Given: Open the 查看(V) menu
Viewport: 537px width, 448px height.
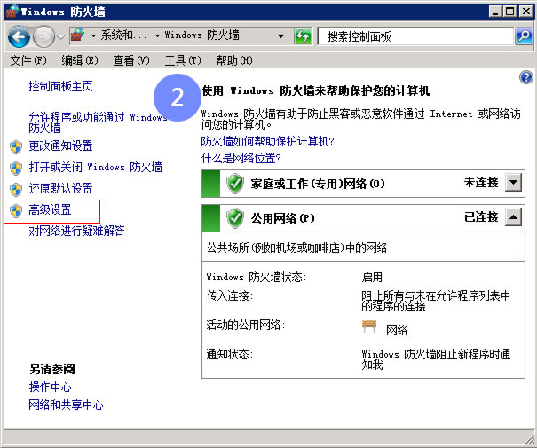Looking at the screenshot, I should tap(130, 60).
